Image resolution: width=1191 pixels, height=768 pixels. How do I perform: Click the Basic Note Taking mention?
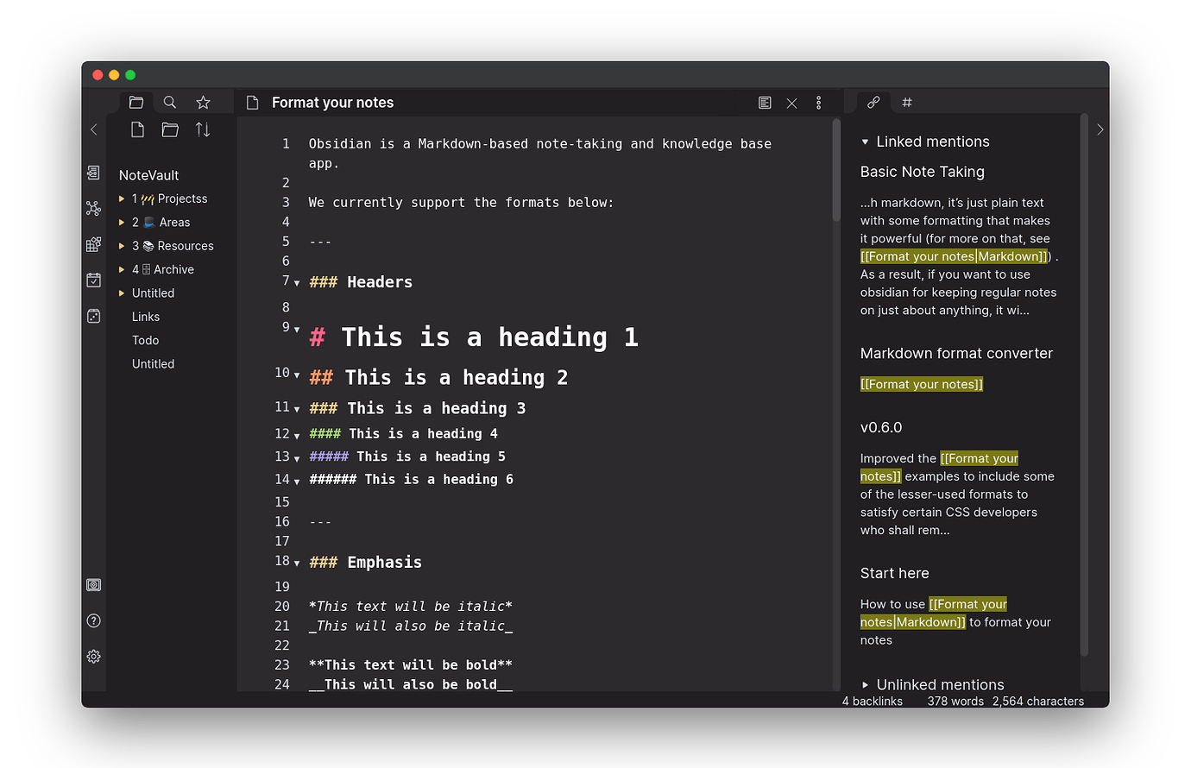(x=922, y=172)
